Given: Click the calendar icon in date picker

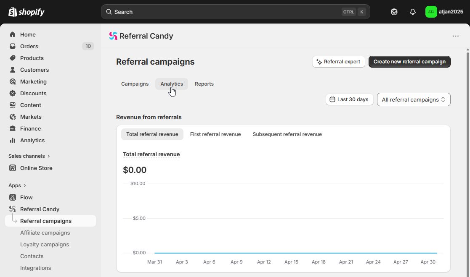Looking at the screenshot, I should (332, 99).
